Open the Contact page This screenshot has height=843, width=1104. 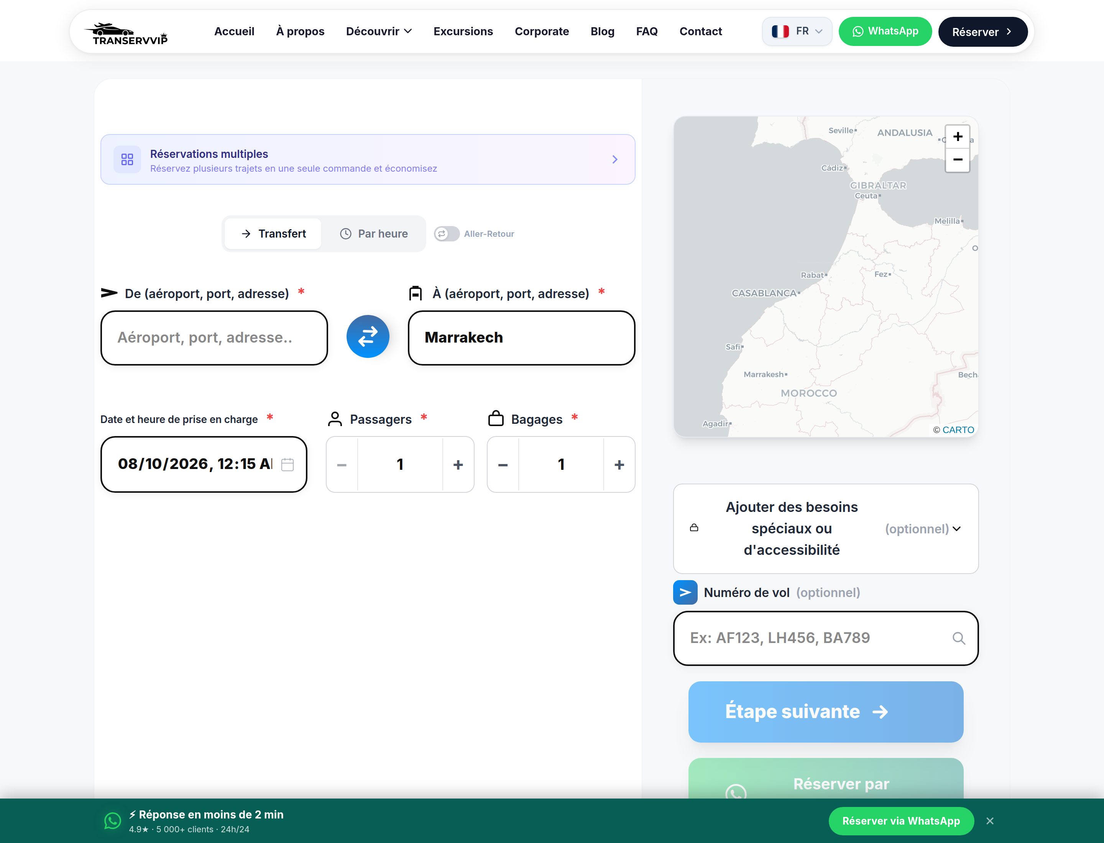(700, 31)
